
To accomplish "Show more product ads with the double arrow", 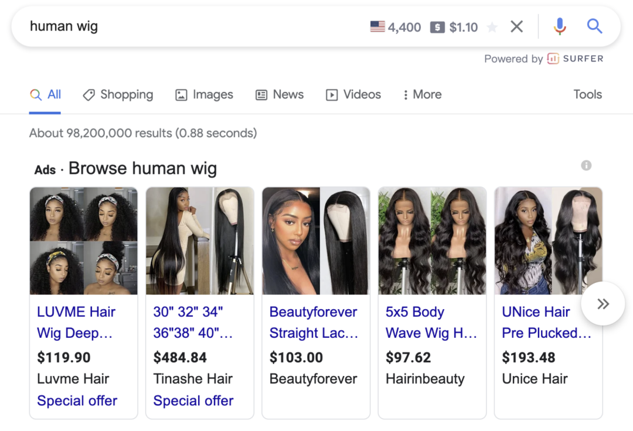I will pyautogui.click(x=603, y=303).
